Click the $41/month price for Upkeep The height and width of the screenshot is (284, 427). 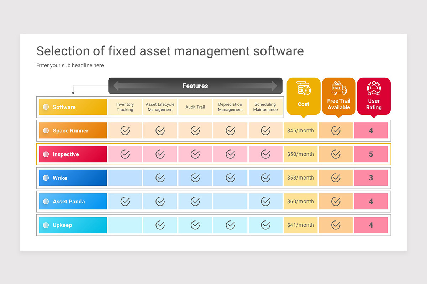tap(300, 225)
